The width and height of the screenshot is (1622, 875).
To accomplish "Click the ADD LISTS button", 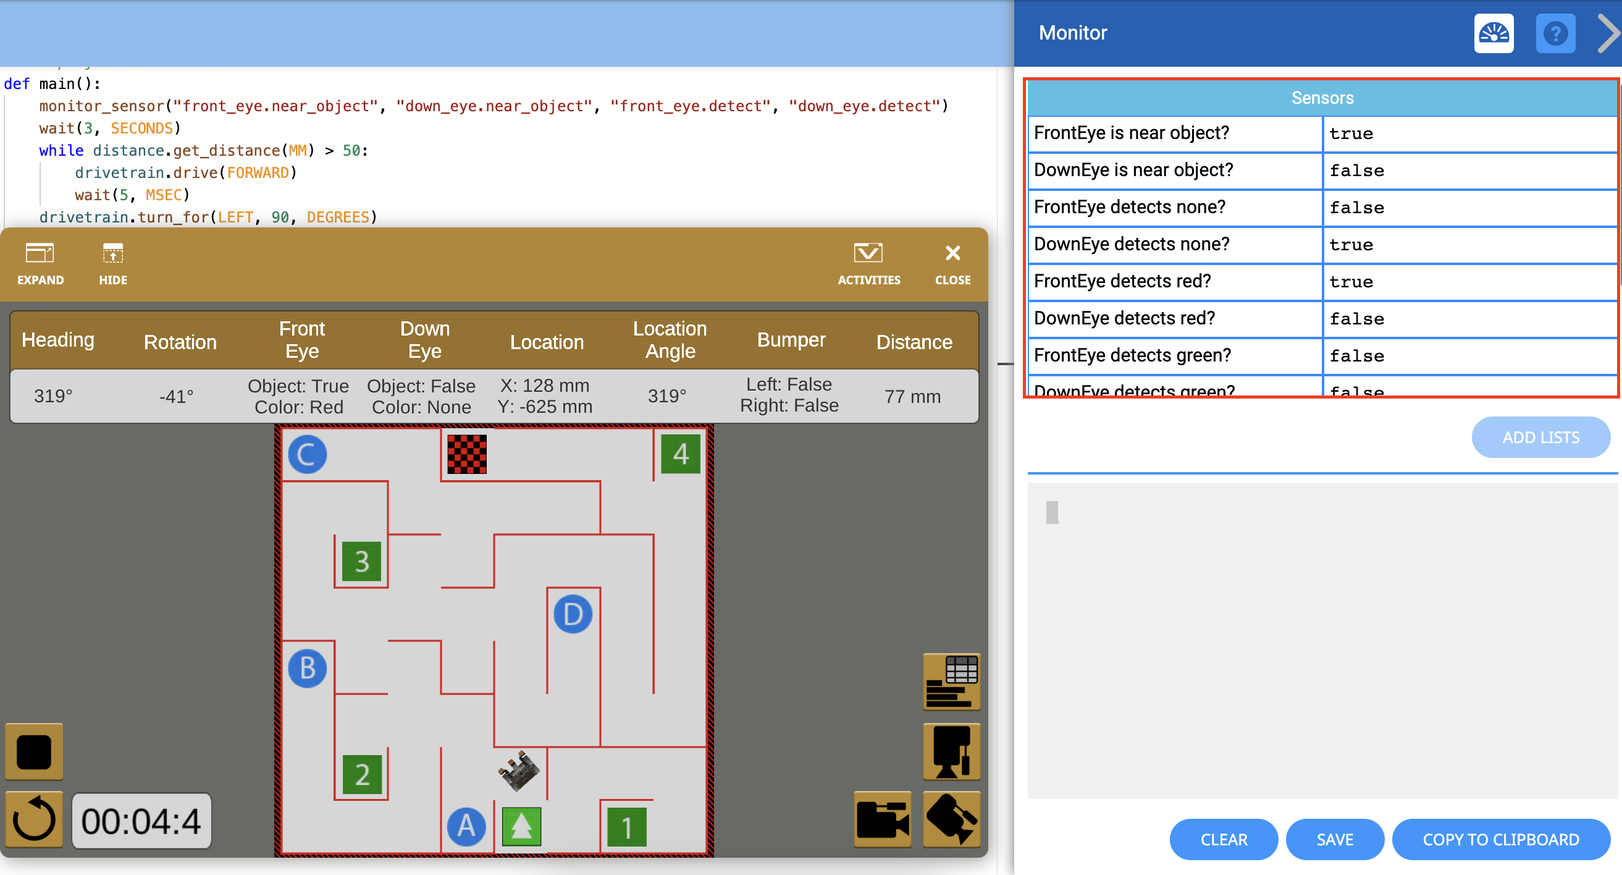I will pyautogui.click(x=1540, y=437).
